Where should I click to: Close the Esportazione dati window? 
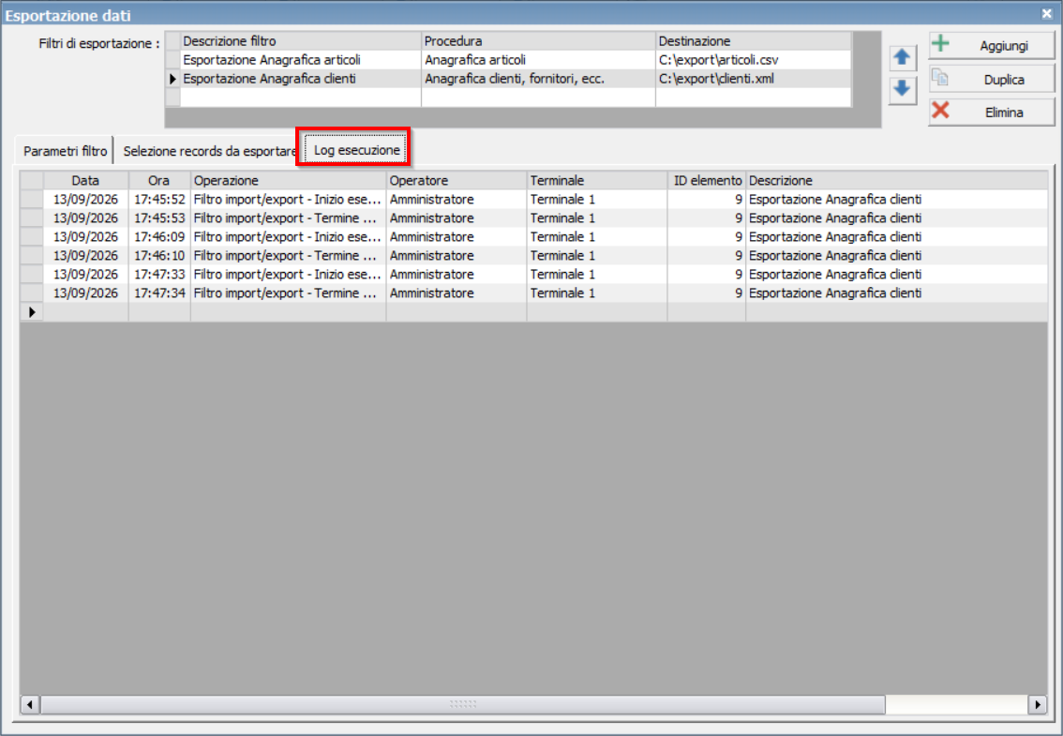(1046, 13)
